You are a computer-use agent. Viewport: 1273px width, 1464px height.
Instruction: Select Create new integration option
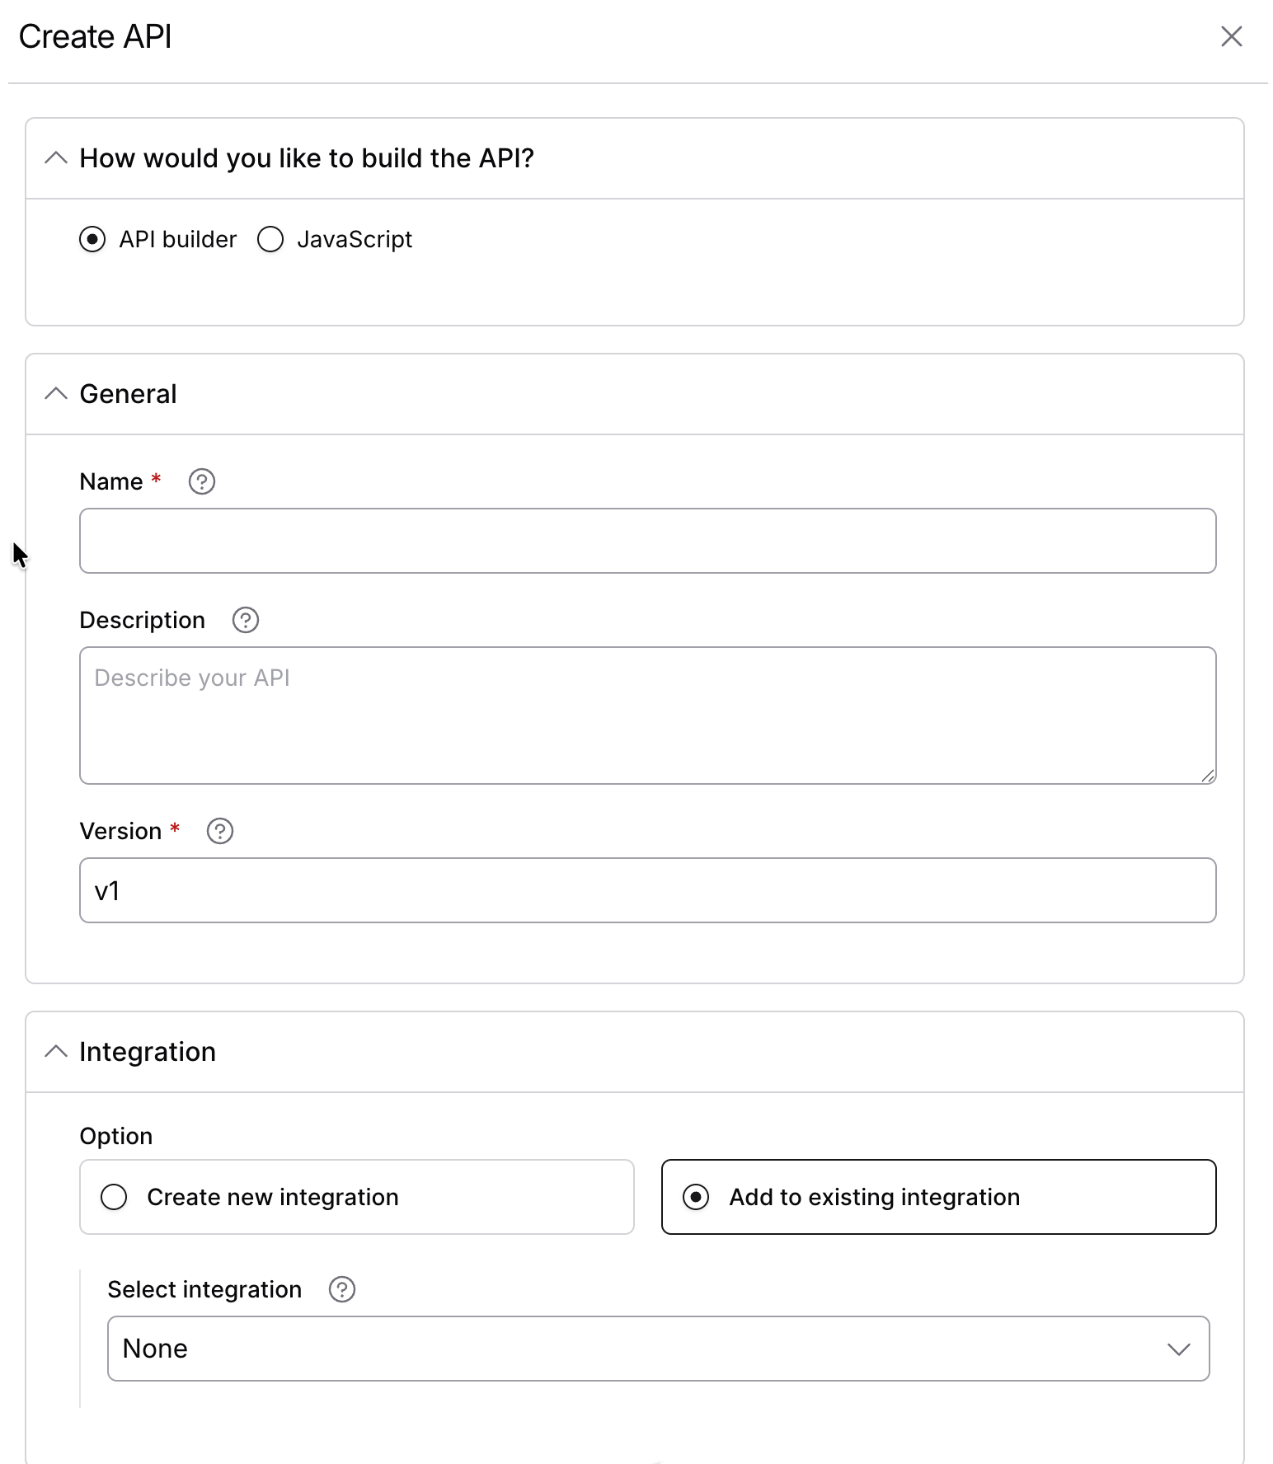click(x=357, y=1197)
